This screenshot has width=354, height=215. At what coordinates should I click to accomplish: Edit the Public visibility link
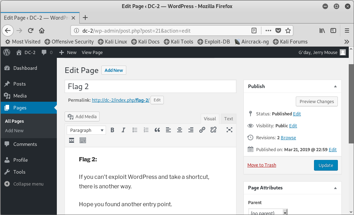pyautogui.click(x=293, y=126)
